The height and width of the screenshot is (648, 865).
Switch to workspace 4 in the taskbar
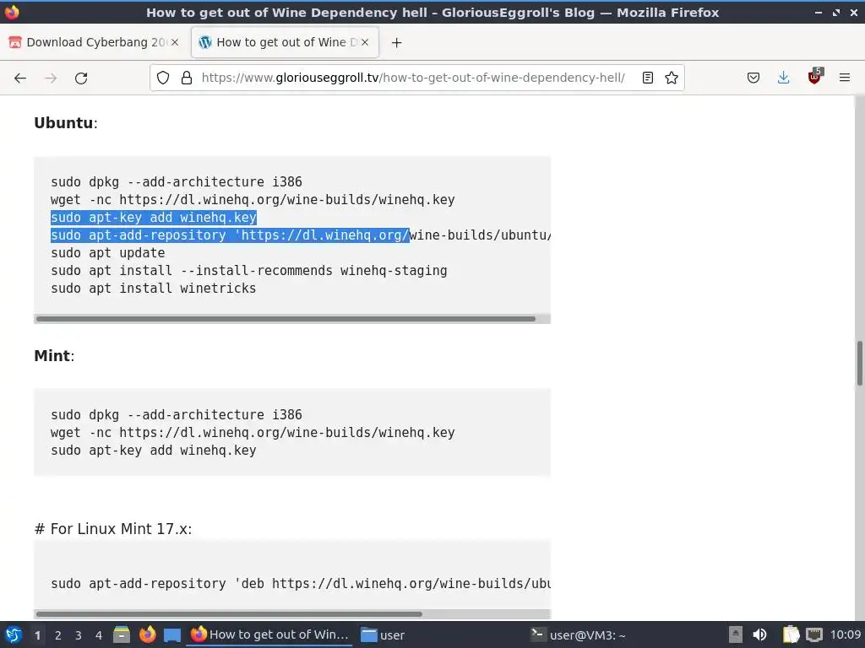(99, 635)
